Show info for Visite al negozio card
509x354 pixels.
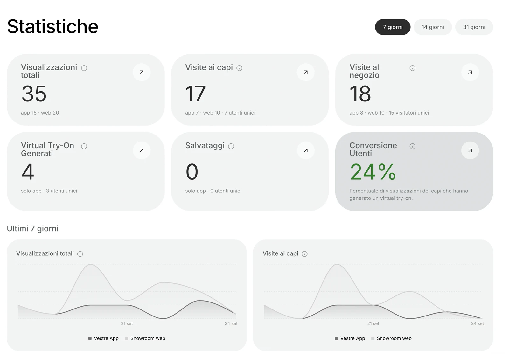(412, 68)
